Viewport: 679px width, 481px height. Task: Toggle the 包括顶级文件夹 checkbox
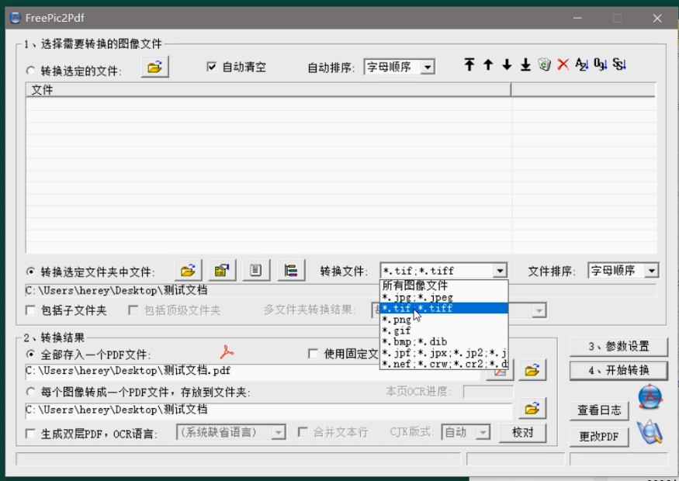click(133, 310)
